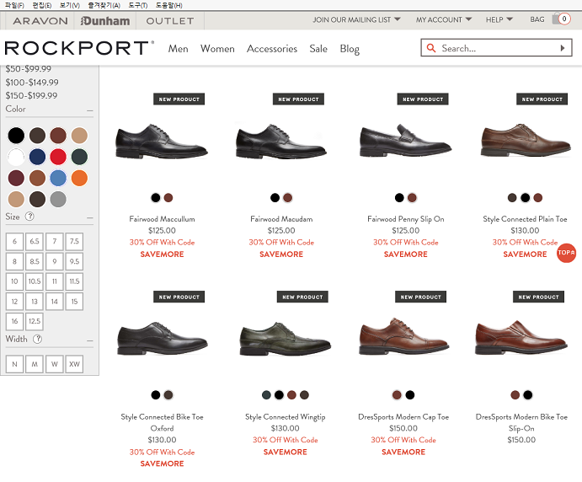The width and height of the screenshot is (582, 482).
Task: Open the Aravon brand logo
Action: point(40,20)
